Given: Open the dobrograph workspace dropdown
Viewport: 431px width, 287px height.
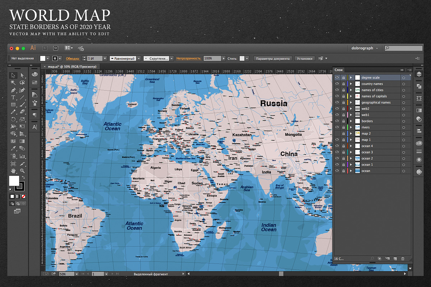Looking at the screenshot, I should point(365,48).
